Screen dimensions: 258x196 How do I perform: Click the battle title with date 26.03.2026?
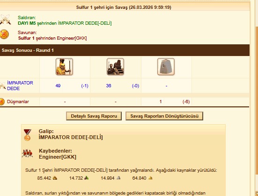point(124,7)
